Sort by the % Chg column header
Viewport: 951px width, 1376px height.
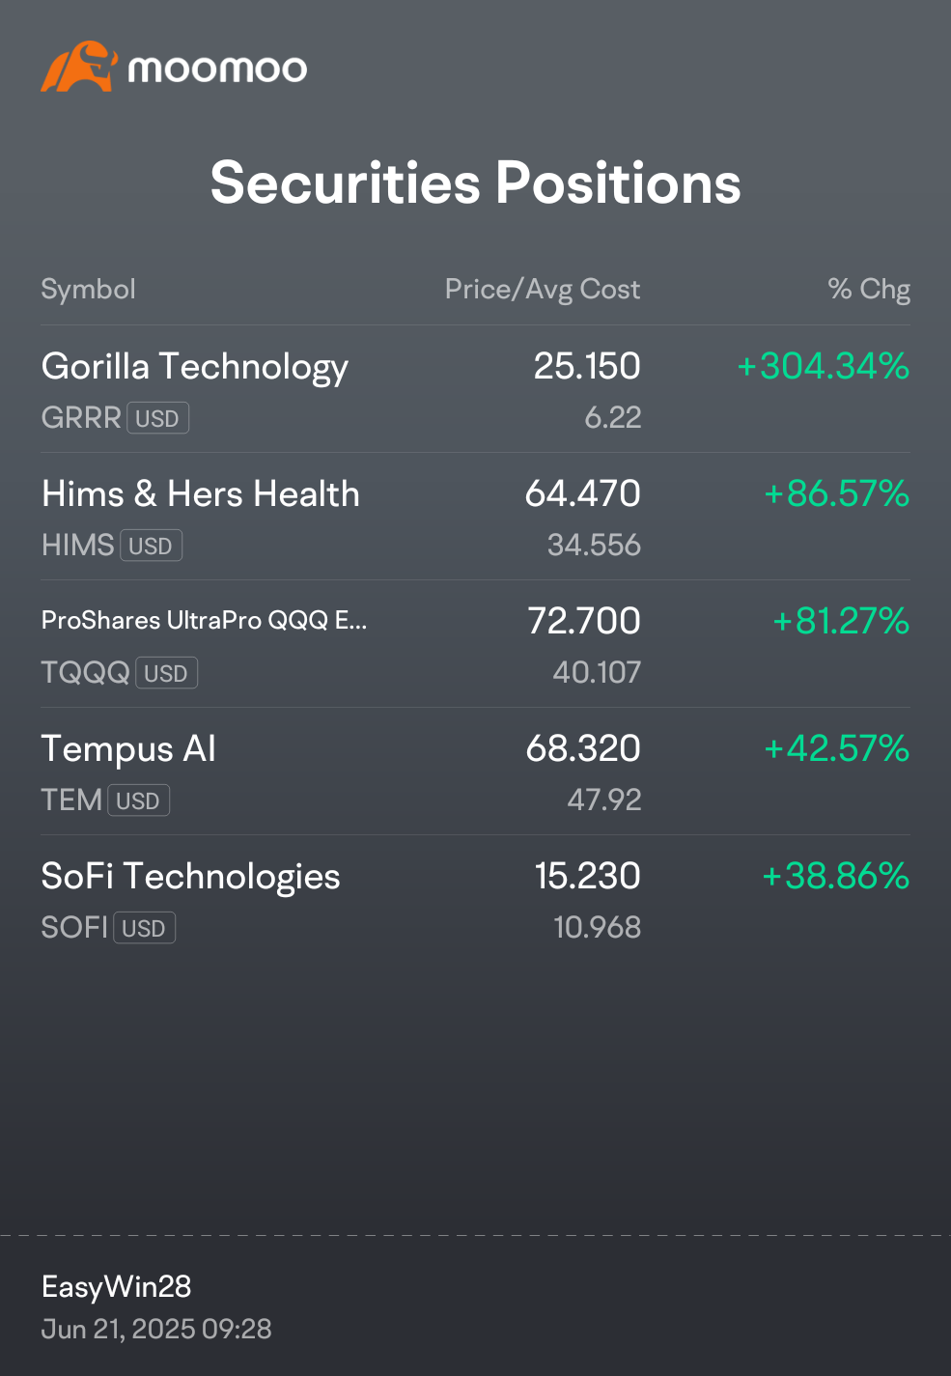click(x=869, y=290)
